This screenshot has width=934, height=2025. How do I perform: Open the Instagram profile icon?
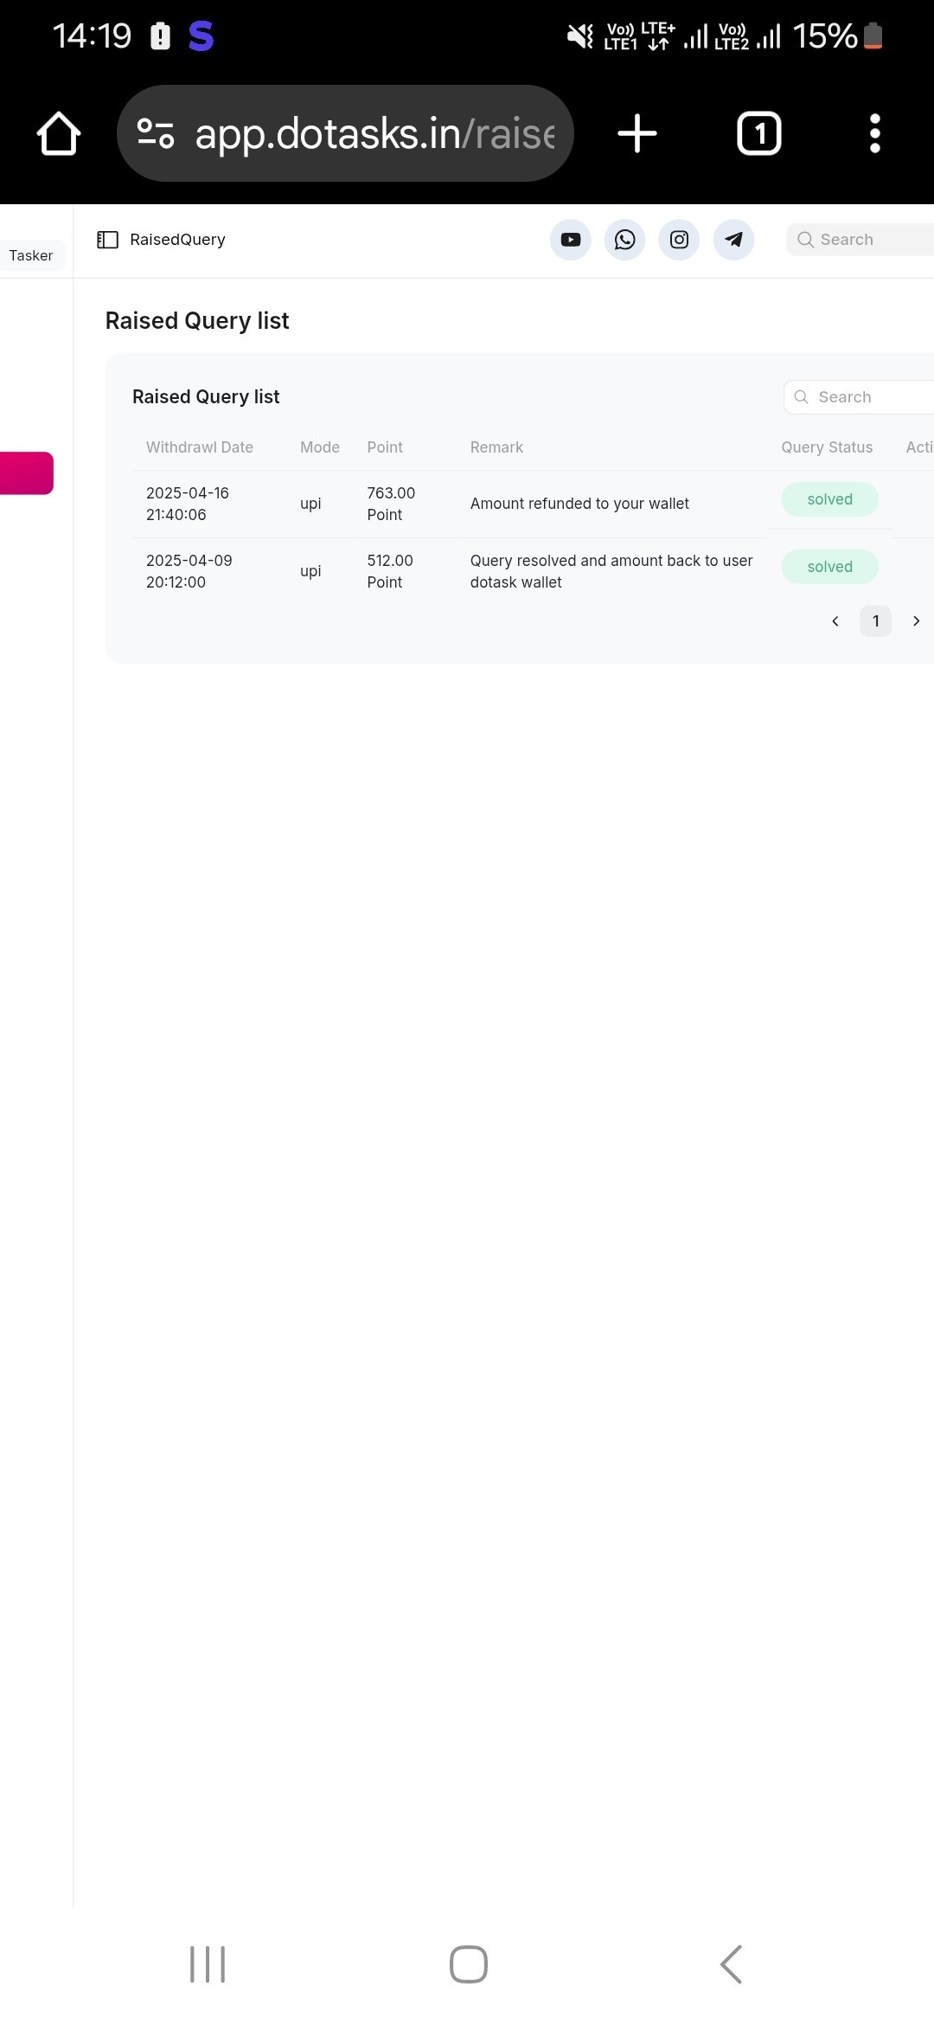[x=680, y=240]
